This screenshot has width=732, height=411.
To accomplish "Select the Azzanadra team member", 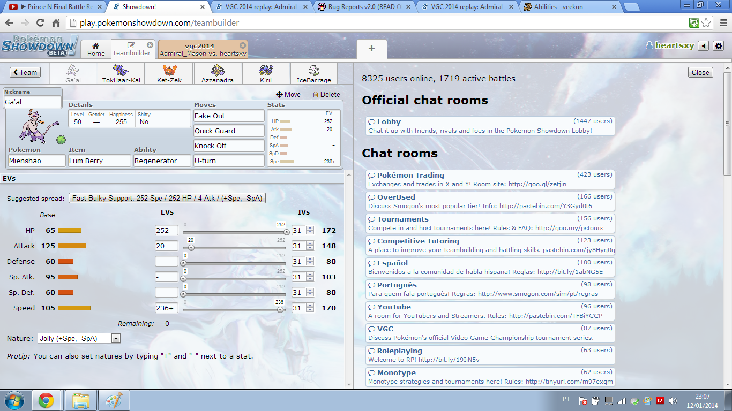I will click(x=218, y=73).
